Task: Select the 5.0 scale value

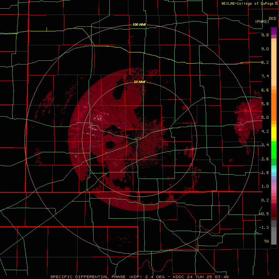Action: point(265,117)
